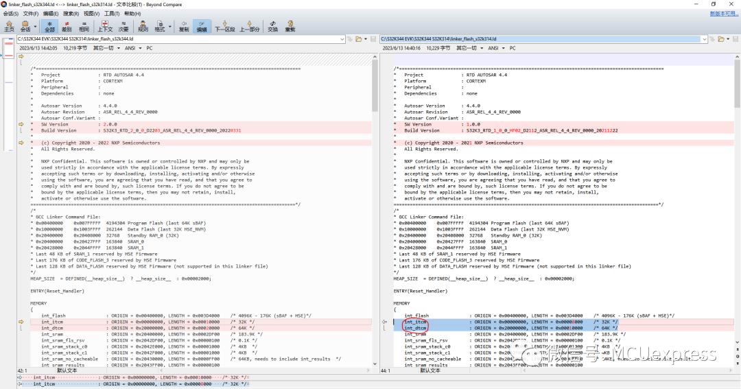741x389 pixels.
Task: Click left pane save file icon
Action: (373, 38)
